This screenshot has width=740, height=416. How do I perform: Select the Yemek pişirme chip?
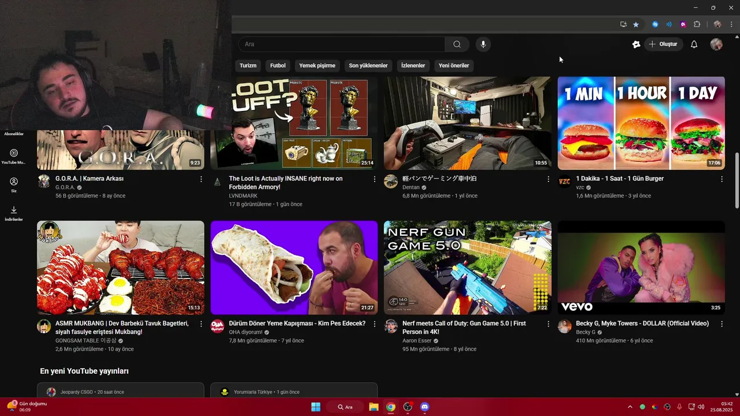point(317,65)
